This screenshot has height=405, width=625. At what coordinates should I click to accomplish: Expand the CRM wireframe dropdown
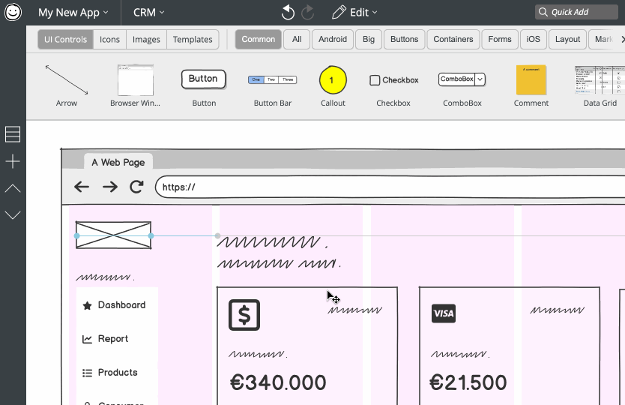148,13
